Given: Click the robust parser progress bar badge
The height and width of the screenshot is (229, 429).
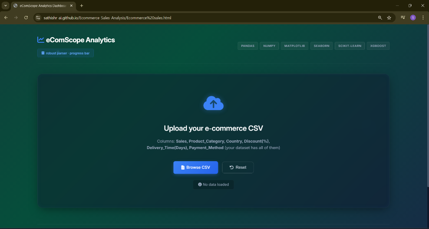Looking at the screenshot, I should click(65, 53).
